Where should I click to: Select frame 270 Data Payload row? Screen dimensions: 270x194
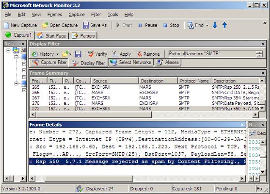click(x=144, y=103)
